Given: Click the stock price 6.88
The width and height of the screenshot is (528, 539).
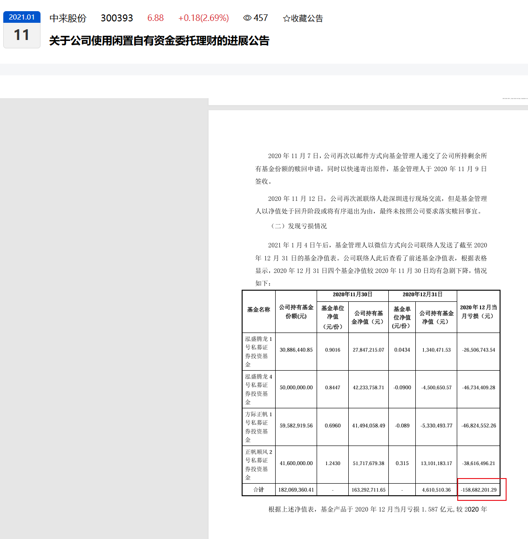Looking at the screenshot, I should tap(156, 18).
